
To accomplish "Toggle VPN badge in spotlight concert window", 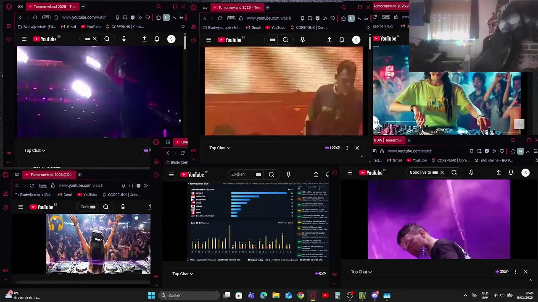I will coord(46,18).
